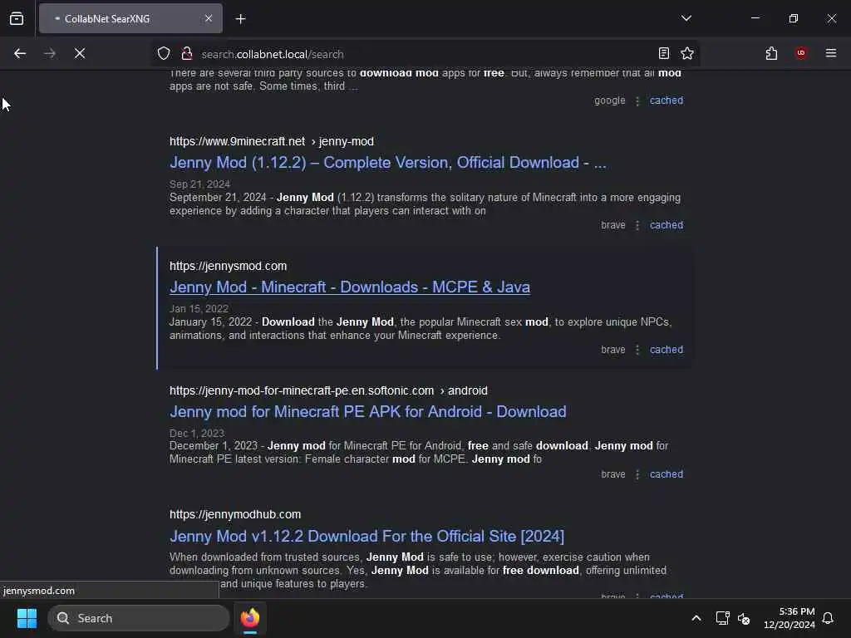Viewport: 851px width, 638px height.
Task: Open Firefox application hamburger menu
Action: point(831,53)
